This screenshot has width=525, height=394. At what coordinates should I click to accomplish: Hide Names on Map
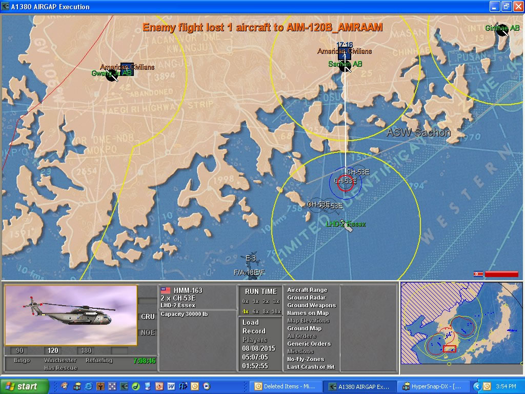308,313
